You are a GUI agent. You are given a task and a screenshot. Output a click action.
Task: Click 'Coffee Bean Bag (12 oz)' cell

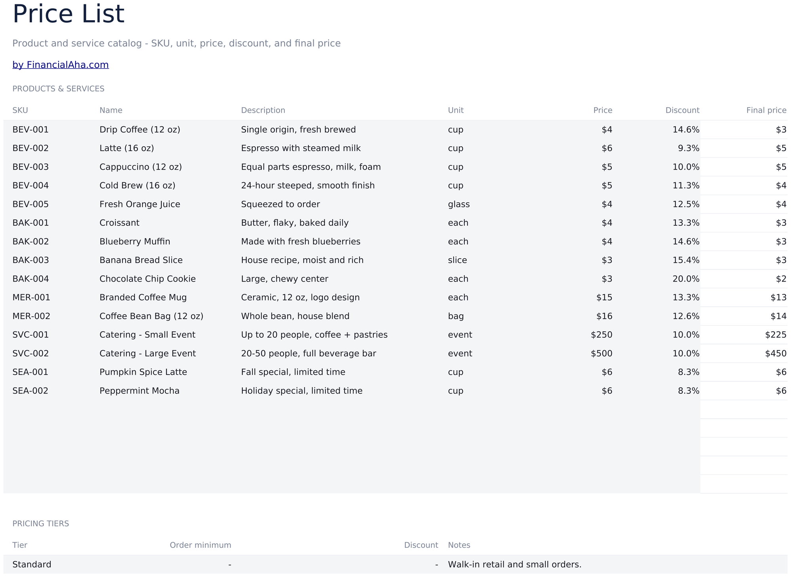[x=151, y=316]
